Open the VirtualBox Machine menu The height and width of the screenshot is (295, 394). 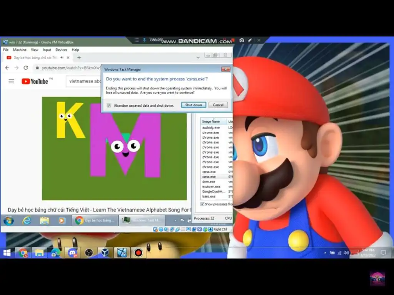[x=20, y=50]
